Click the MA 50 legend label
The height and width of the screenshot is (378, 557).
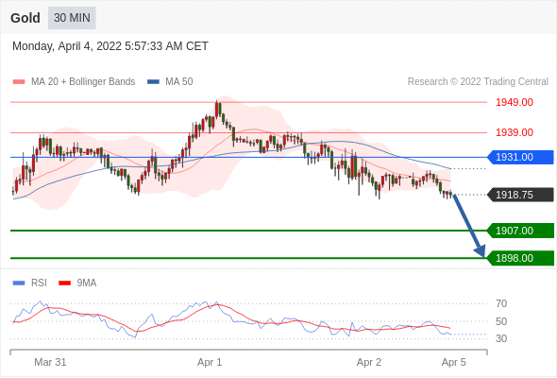point(179,82)
